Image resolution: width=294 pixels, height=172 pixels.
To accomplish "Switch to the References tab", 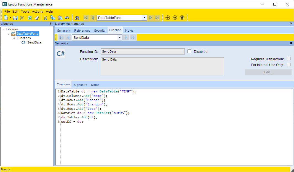I will (82, 31).
